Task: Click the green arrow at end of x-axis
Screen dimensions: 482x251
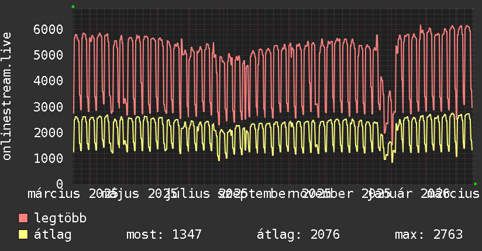Action: tap(476, 184)
